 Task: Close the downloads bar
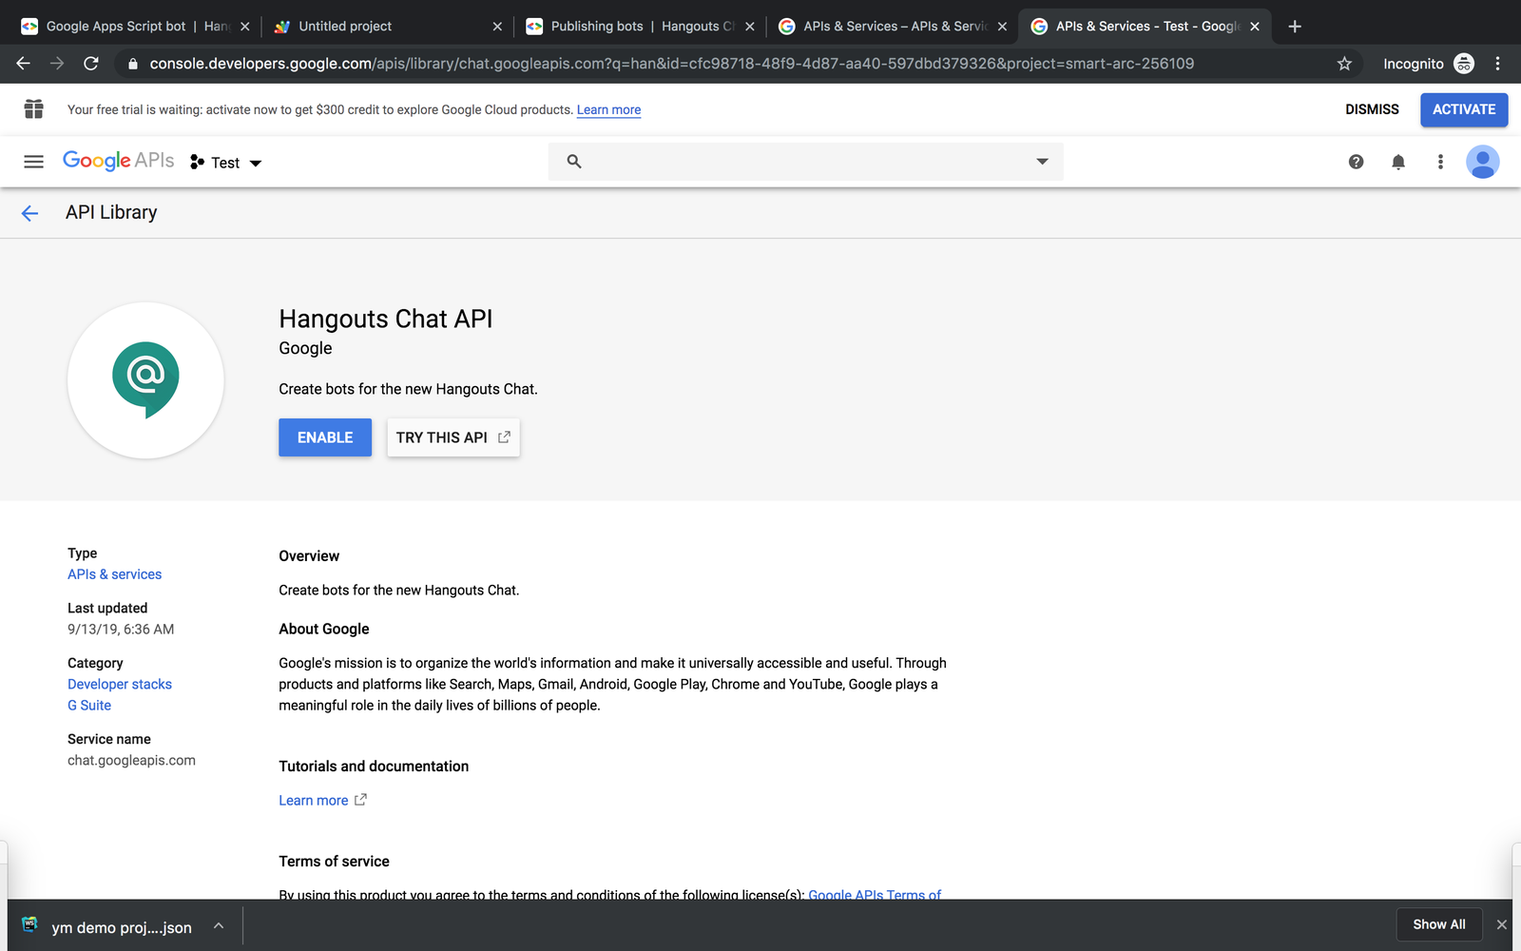pos(1502,924)
